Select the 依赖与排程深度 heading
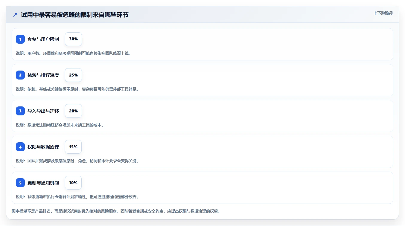The width and height of the screenshot is (405, 226). (43, 75)
